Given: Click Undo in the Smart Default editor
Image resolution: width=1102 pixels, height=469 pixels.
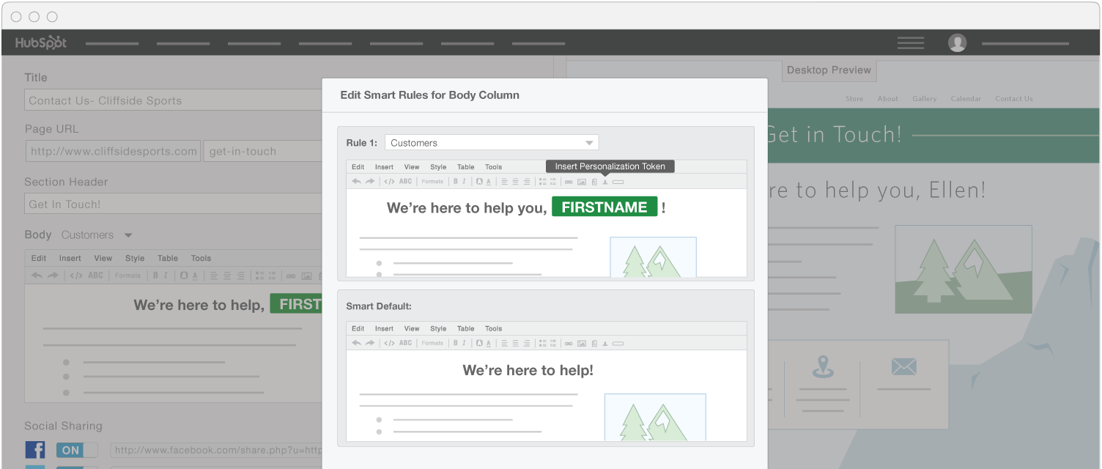Looking at the screenshot, I should [x=356, y=343].
